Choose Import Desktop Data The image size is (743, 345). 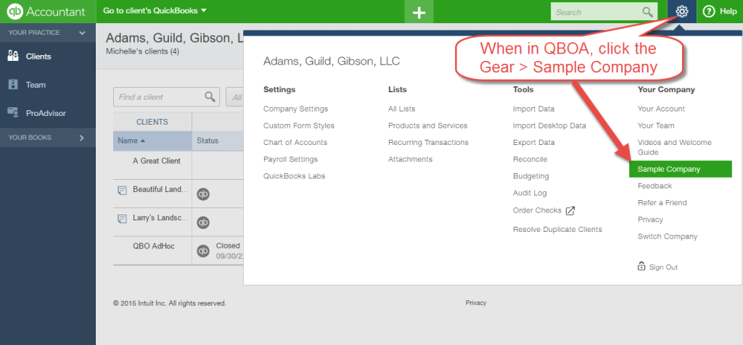click(550, 125)
